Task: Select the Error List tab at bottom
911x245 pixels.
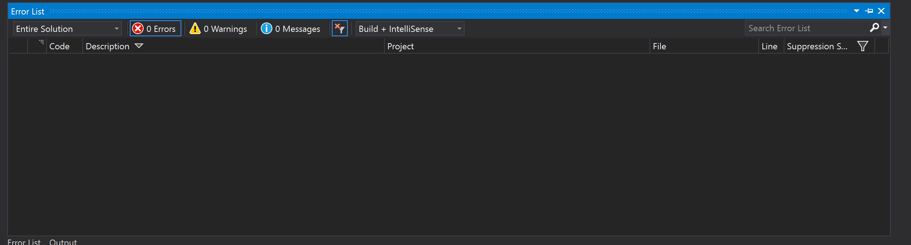Action: [24, 242]
